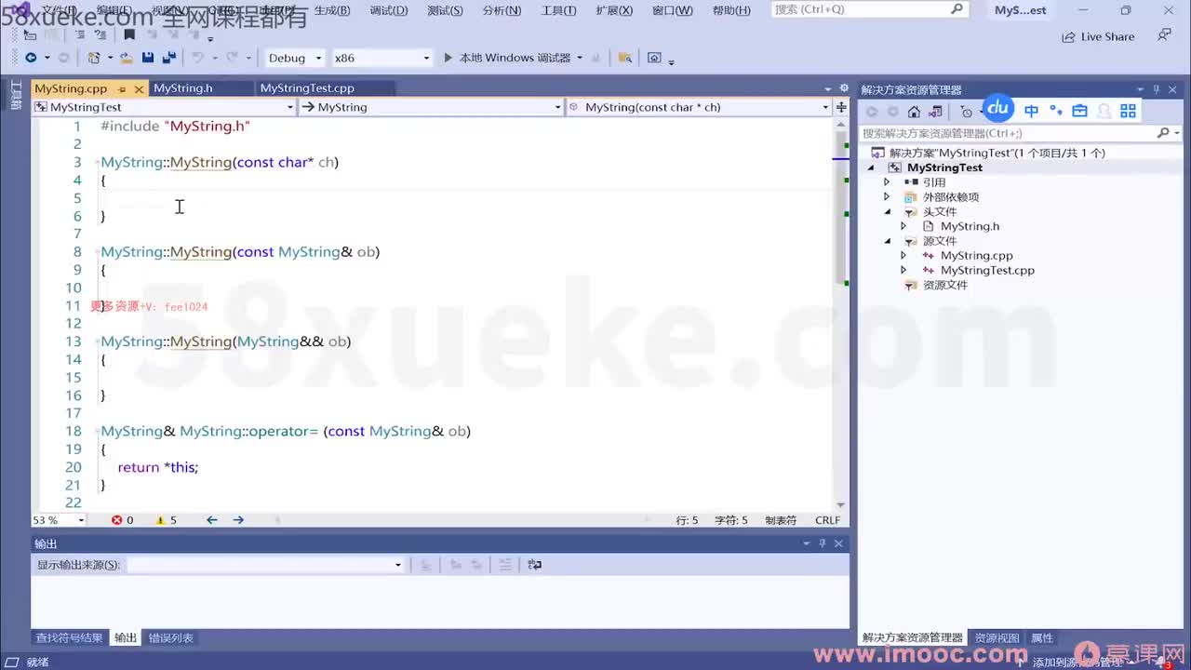This screenshot has height=670, width=1191.
Task: Click the Open File folder icon
Action: coord(127,58)
